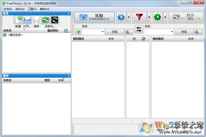Open the 帮助(H) menu
This screenshot has height=137, width=206.
coord(45,9)
